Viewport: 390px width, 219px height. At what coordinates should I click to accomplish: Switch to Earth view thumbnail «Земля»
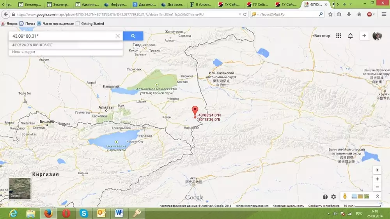point(19,188)
